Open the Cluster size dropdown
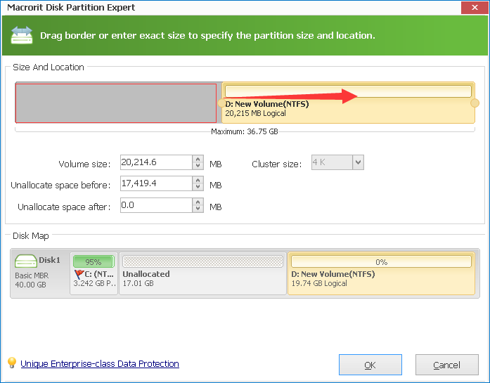 pos(358,162)
